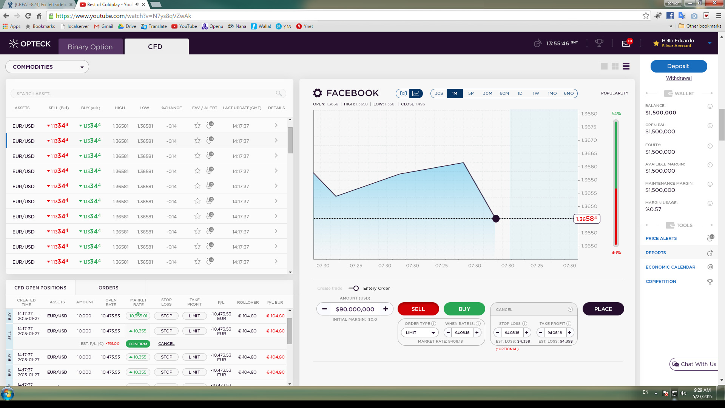Show info for When Rate Is
Image resolution: width=725 pixels, height=408 pixels.
point(478,323)
